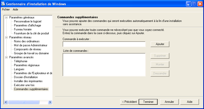Open Dossier d'installation
Image resolution: width=204 pixels, height=109 pixels.
pyautogui.click(x=26, y=77)
